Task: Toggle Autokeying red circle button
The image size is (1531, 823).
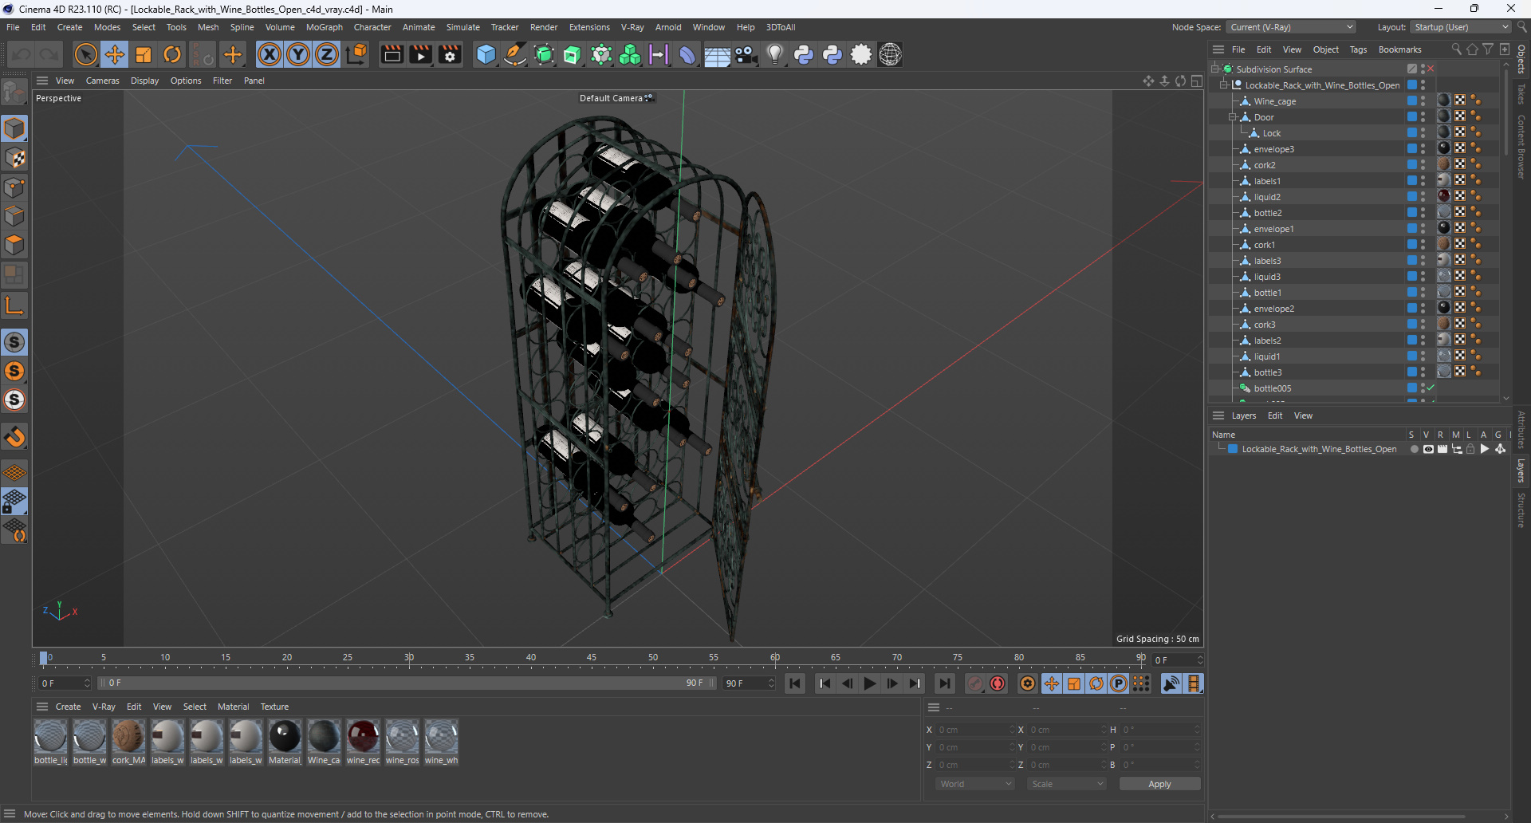Action: pyautogui.click(x=998, y=683)
